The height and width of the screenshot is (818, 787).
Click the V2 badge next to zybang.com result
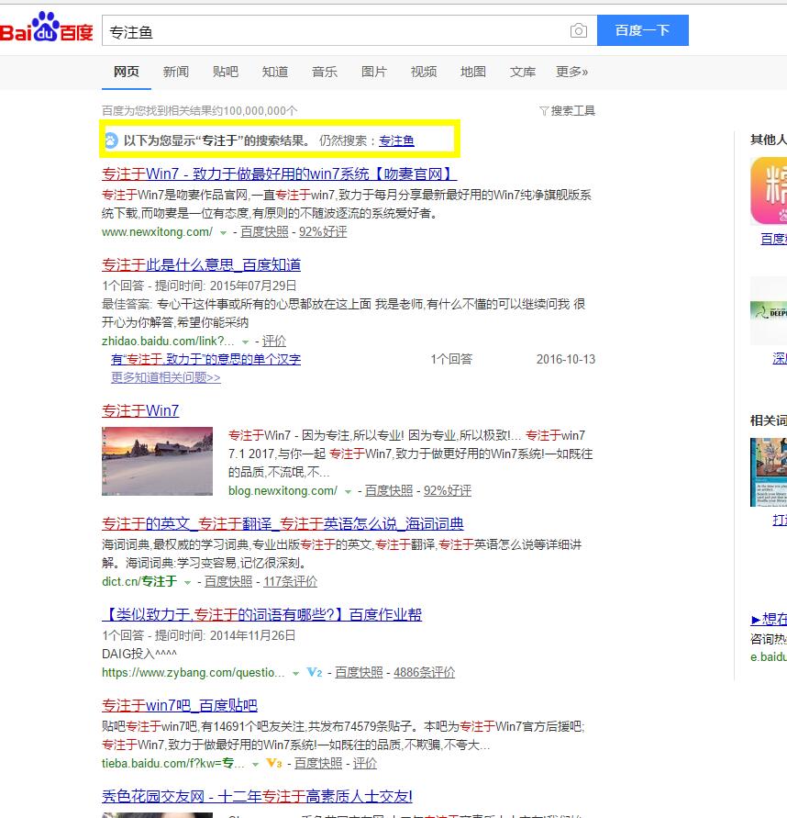(315, 672)
